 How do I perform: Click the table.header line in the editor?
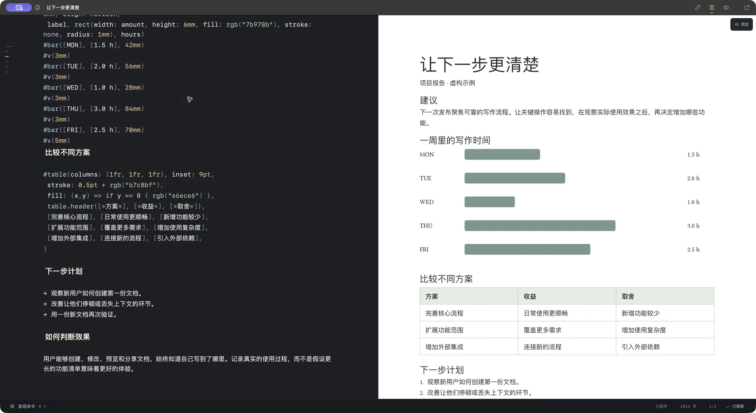coord(126,206)
